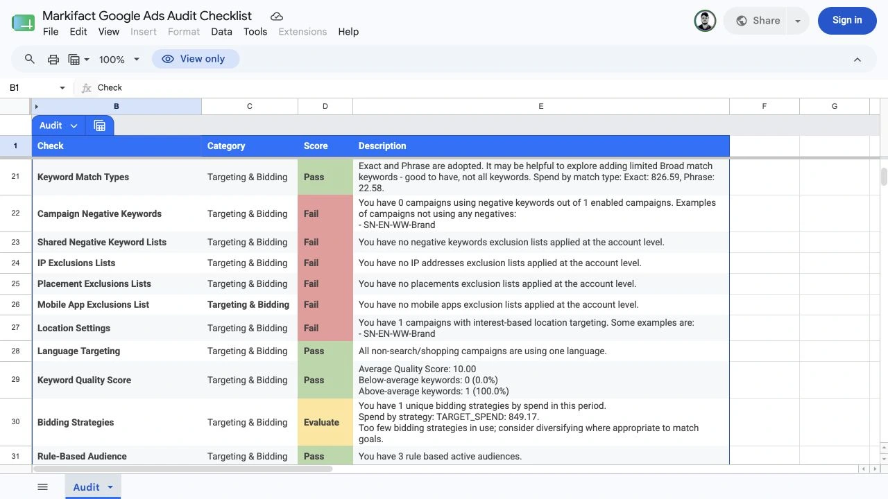Select the Keyword Match Types cell

point(117,177)
